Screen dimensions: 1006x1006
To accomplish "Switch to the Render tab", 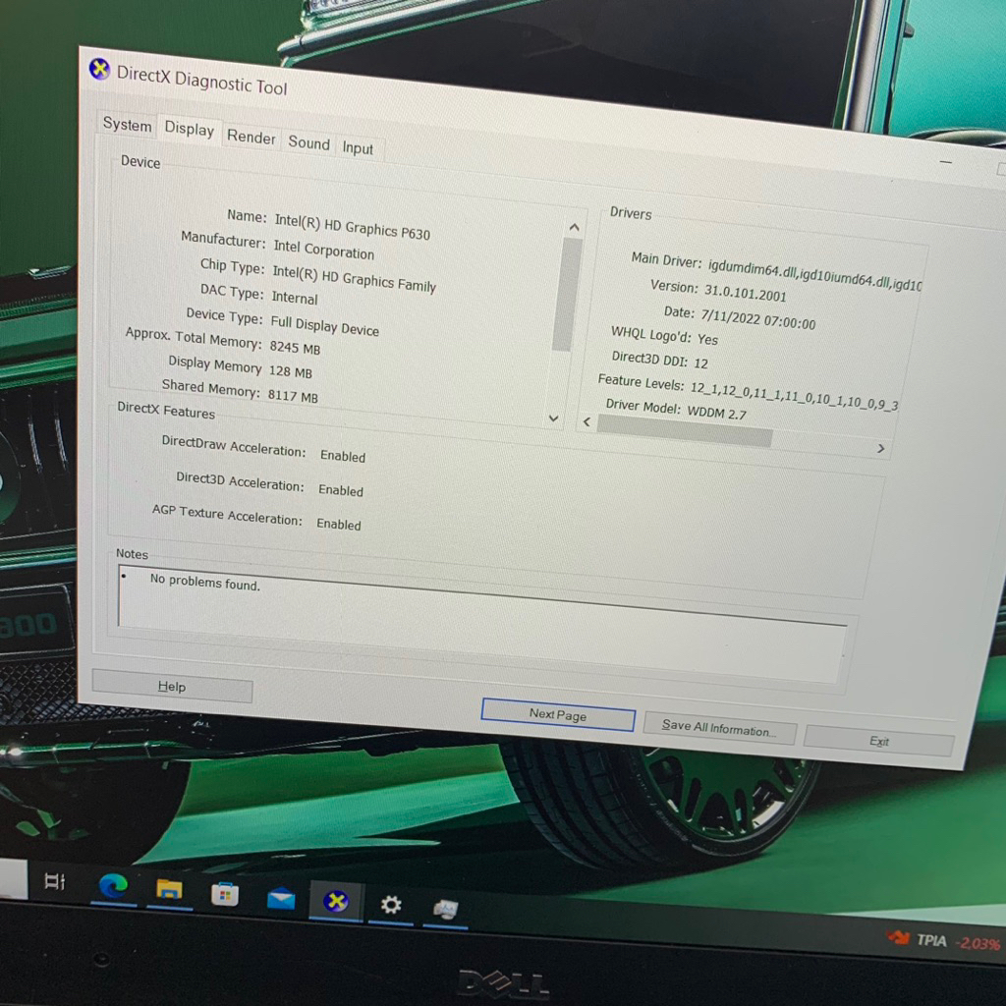I will (251, 138).
